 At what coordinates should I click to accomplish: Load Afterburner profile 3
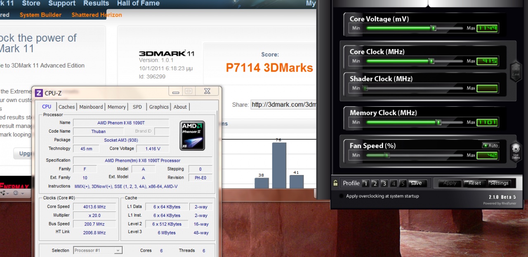[x=384, y=183]
